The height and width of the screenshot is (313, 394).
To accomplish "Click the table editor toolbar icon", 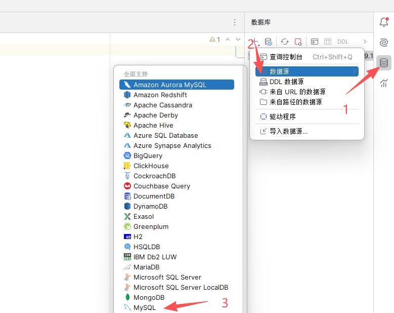I will [x=328, y=42].
